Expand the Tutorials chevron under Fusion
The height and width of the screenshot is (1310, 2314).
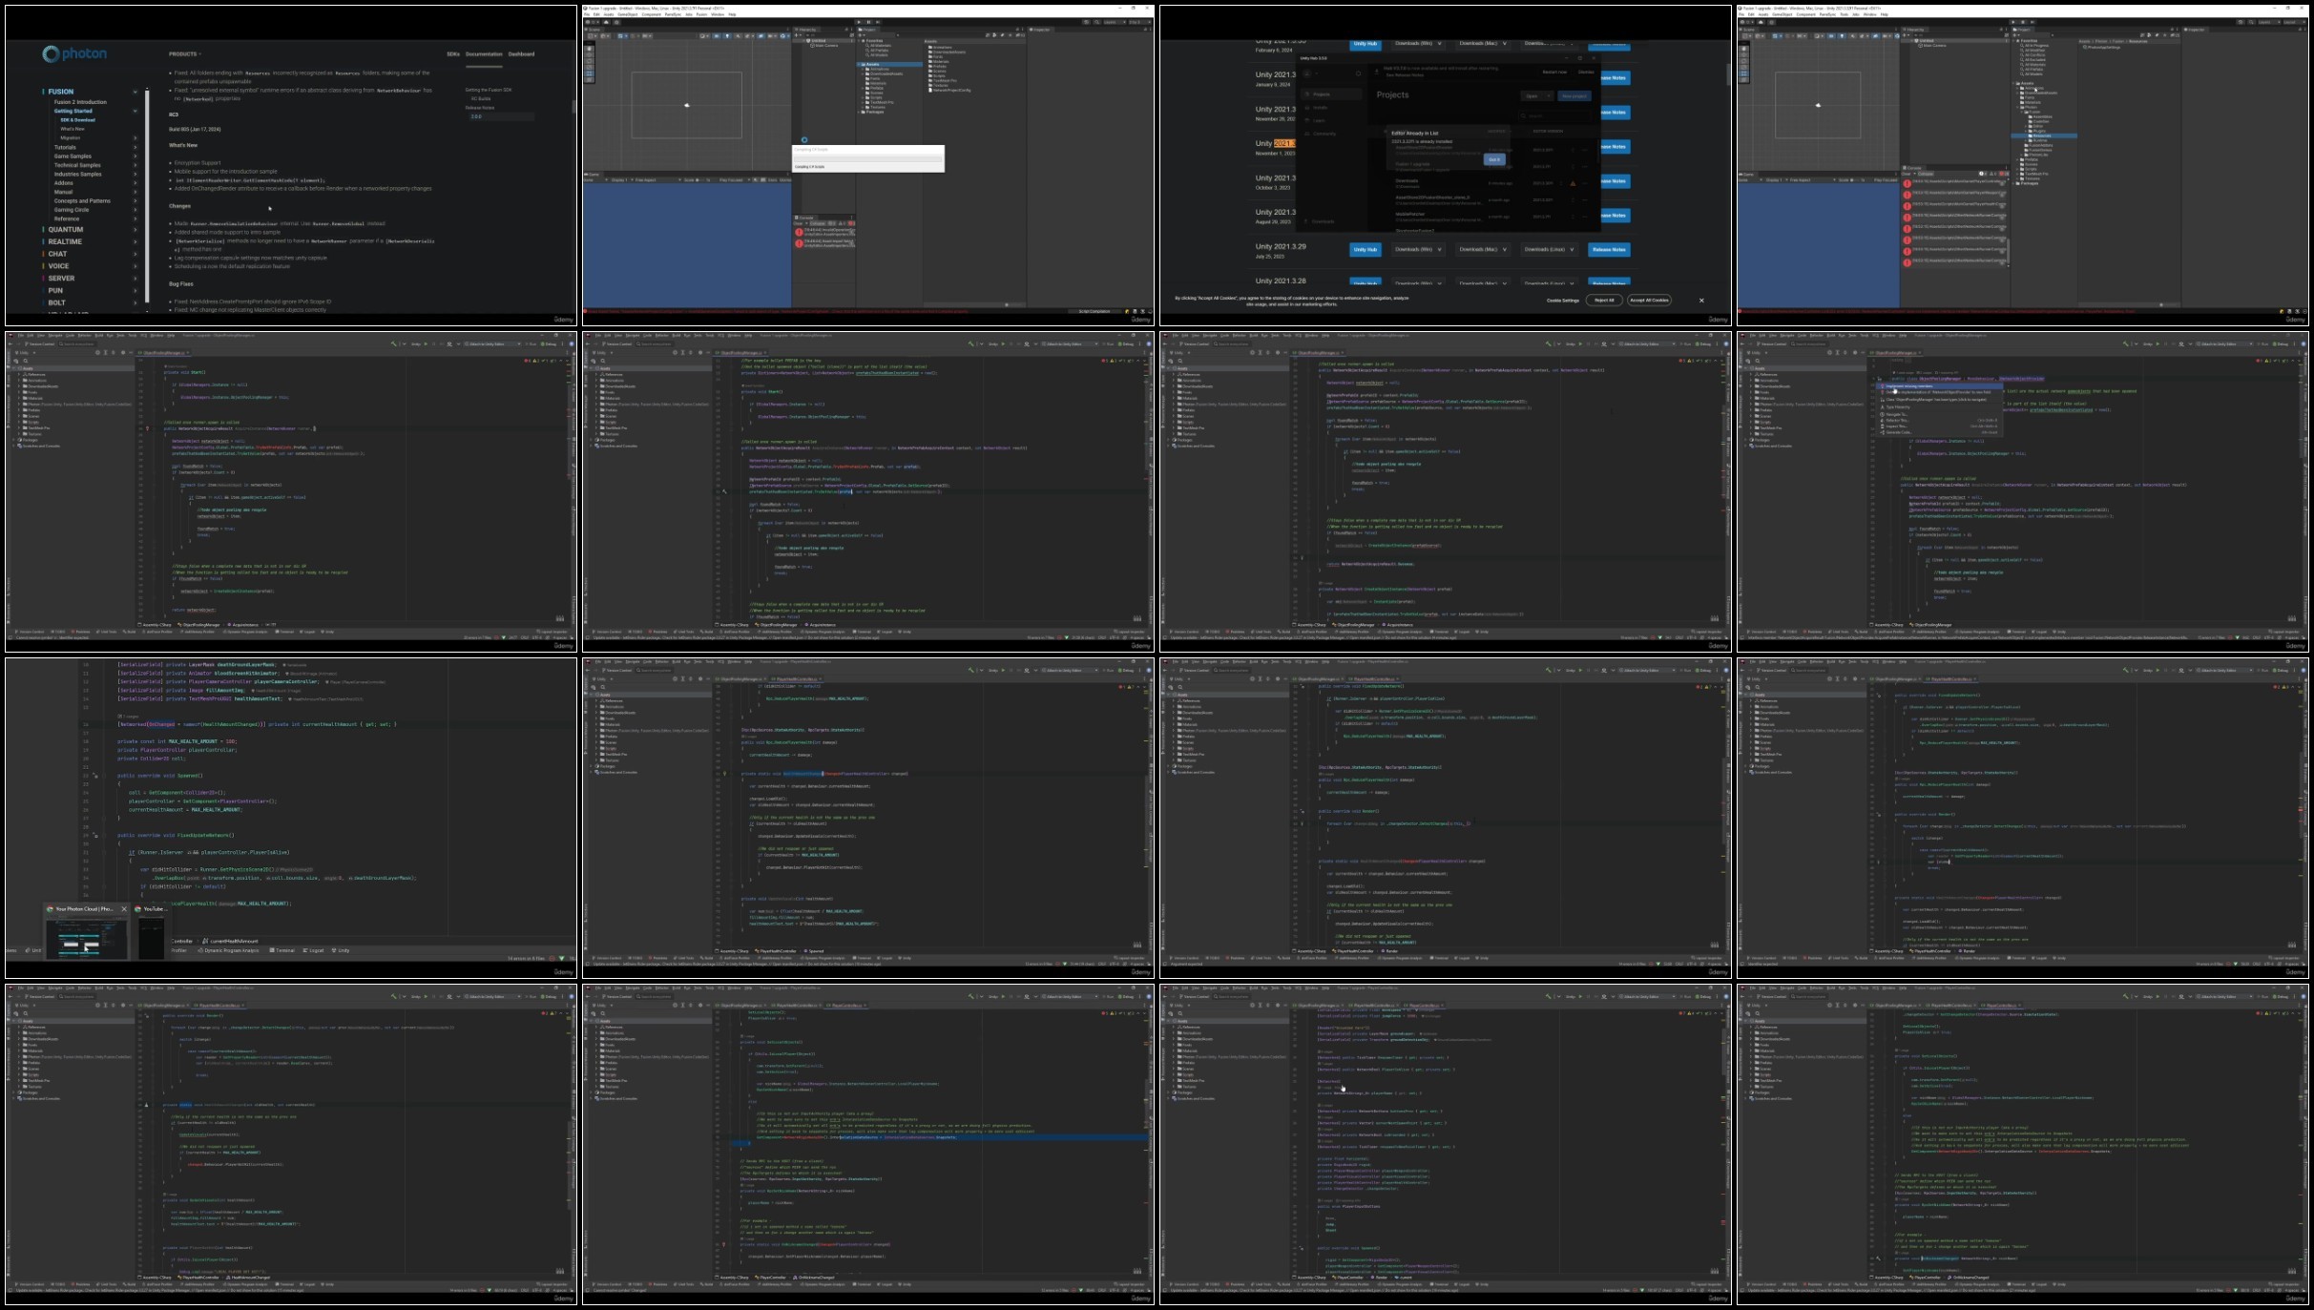tap(136, 147)
